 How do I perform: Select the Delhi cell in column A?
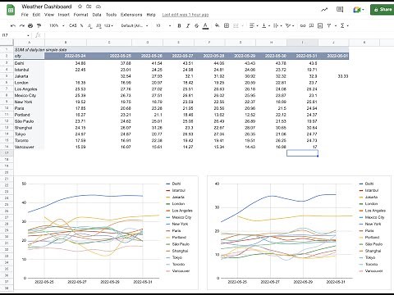click(x=29, y=63)
